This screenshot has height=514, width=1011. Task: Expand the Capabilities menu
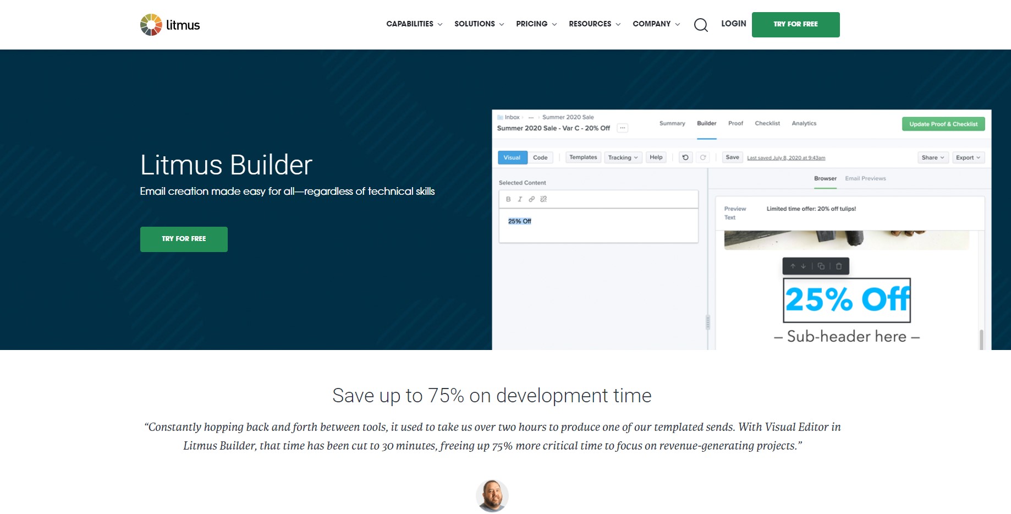[414, 24]
